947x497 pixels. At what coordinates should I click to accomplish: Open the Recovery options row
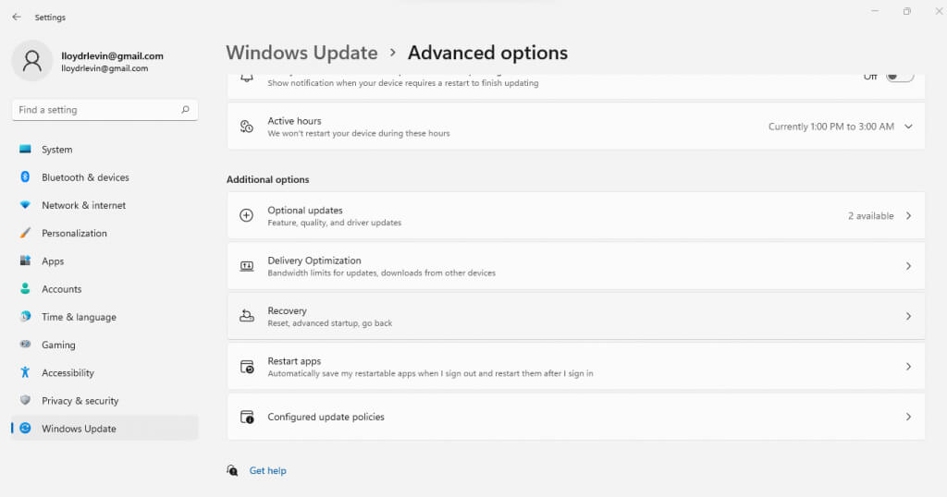(575, 316)
